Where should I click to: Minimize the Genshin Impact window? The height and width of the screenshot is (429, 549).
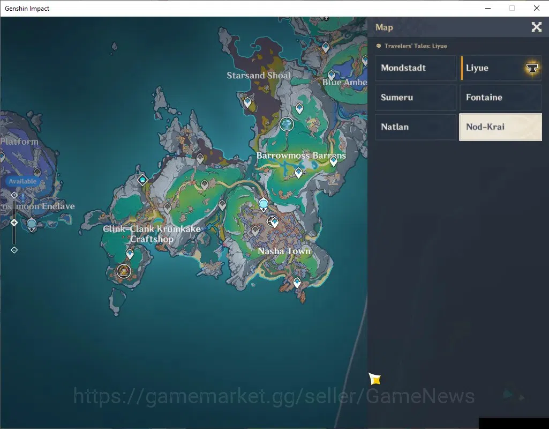coord(488,8)
